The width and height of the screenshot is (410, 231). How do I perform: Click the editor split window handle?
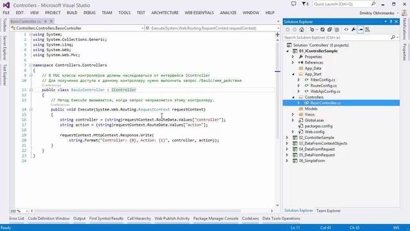tap(277, 34)
